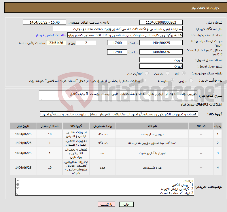Select the دوربین مدار بسته row name
This screenshot has height=212, width=227.
(152, 134)
